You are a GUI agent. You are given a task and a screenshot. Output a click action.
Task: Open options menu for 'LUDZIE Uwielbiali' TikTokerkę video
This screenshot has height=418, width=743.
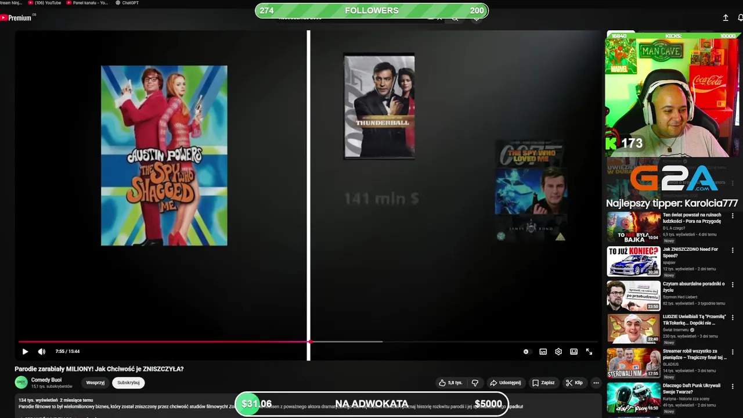[x=733, y=318]
